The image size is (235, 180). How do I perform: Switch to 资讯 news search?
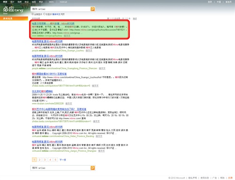tap(27, 2)
